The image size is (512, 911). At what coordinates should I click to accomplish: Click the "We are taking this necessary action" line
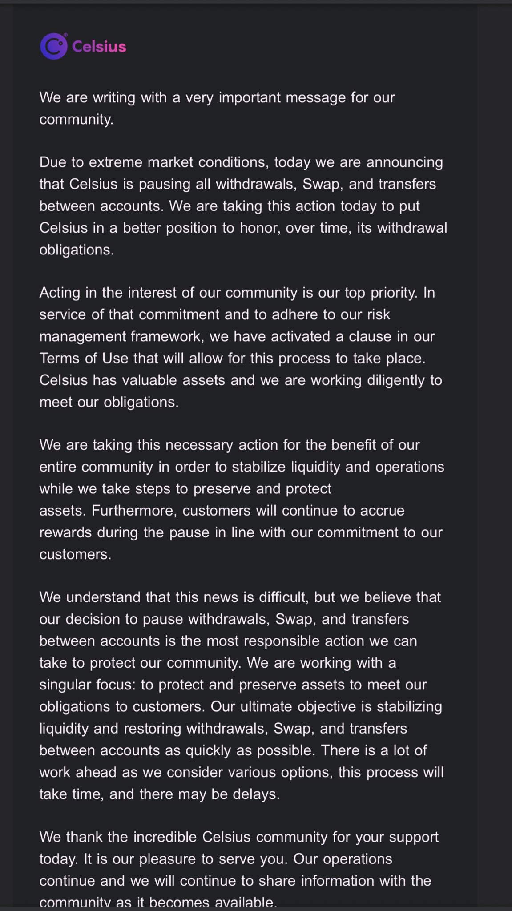click(230, 445)
